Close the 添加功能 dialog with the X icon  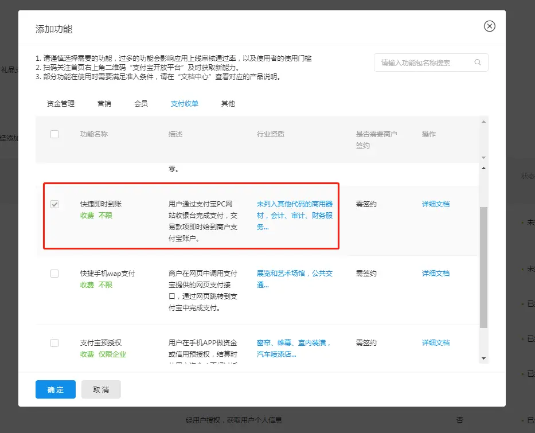tap(489, 26)
